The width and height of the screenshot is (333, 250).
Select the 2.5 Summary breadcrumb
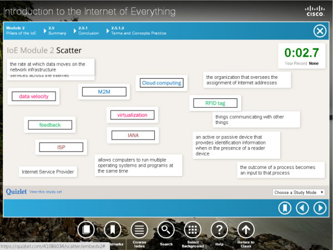(57, 30)
